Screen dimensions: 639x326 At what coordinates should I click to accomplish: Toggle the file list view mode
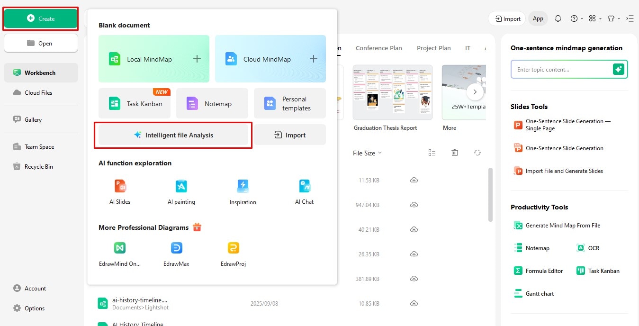pyautogui.click(x=432, y=153)
